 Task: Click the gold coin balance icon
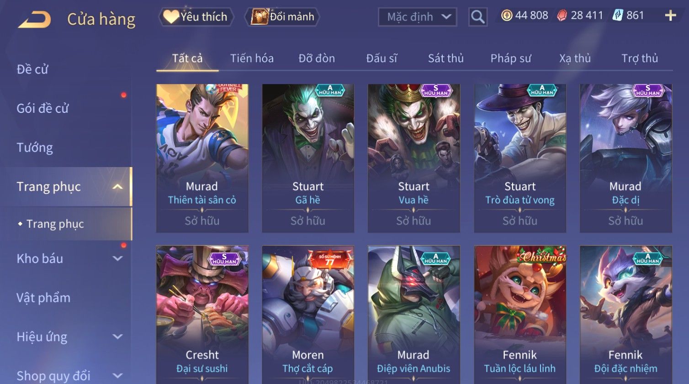tap(507, 16)
